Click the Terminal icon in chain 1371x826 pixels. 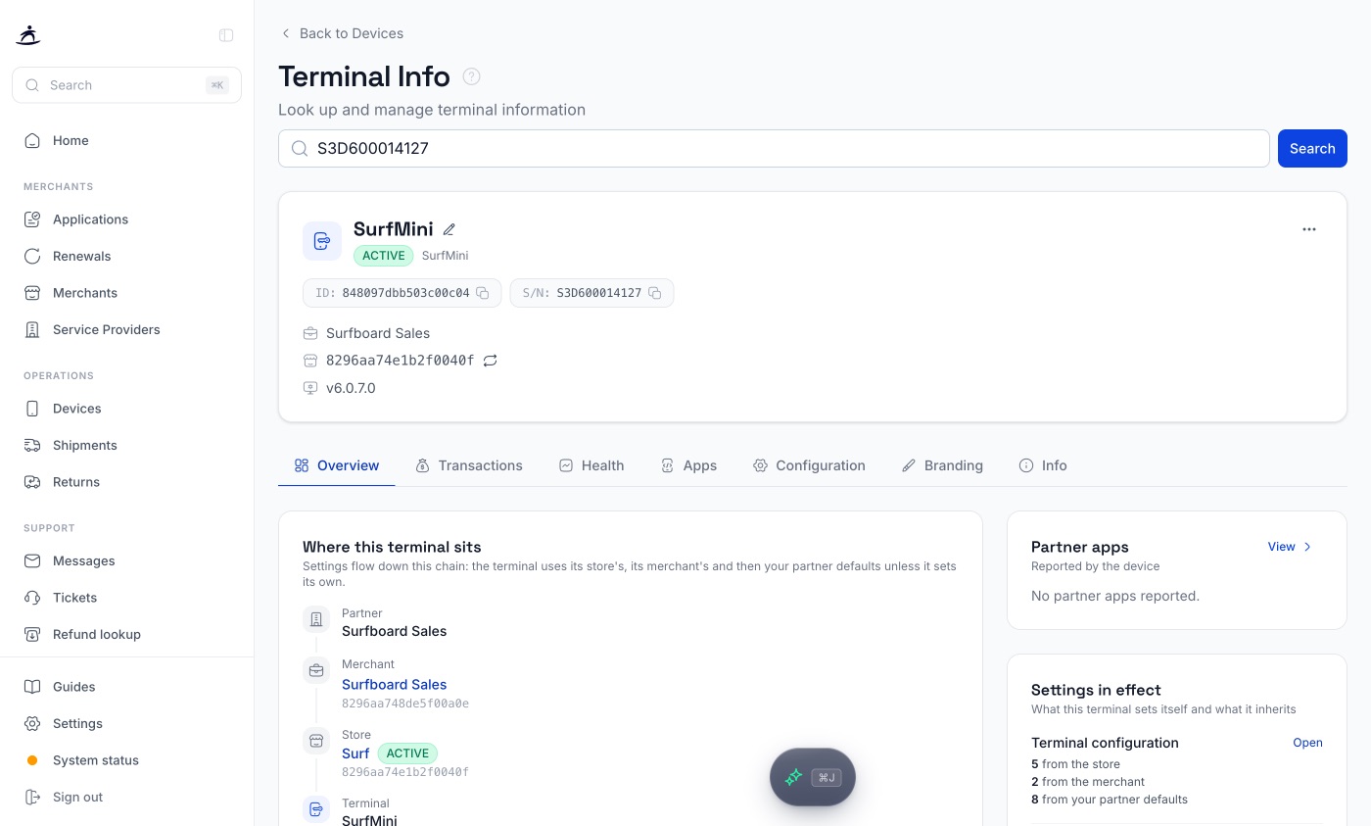(x=316, y=809)
